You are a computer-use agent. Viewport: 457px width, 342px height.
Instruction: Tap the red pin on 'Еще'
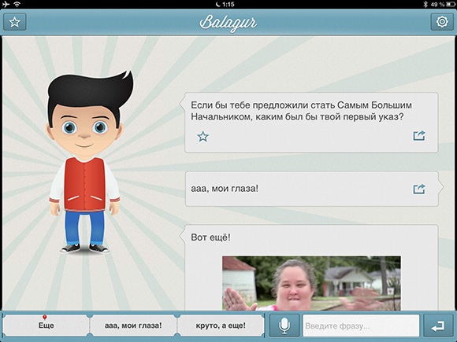(x=45, y=317)
